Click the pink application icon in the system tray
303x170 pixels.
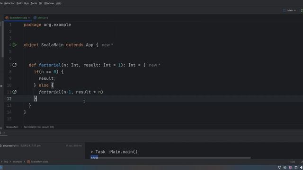click(x=290, y=168)
